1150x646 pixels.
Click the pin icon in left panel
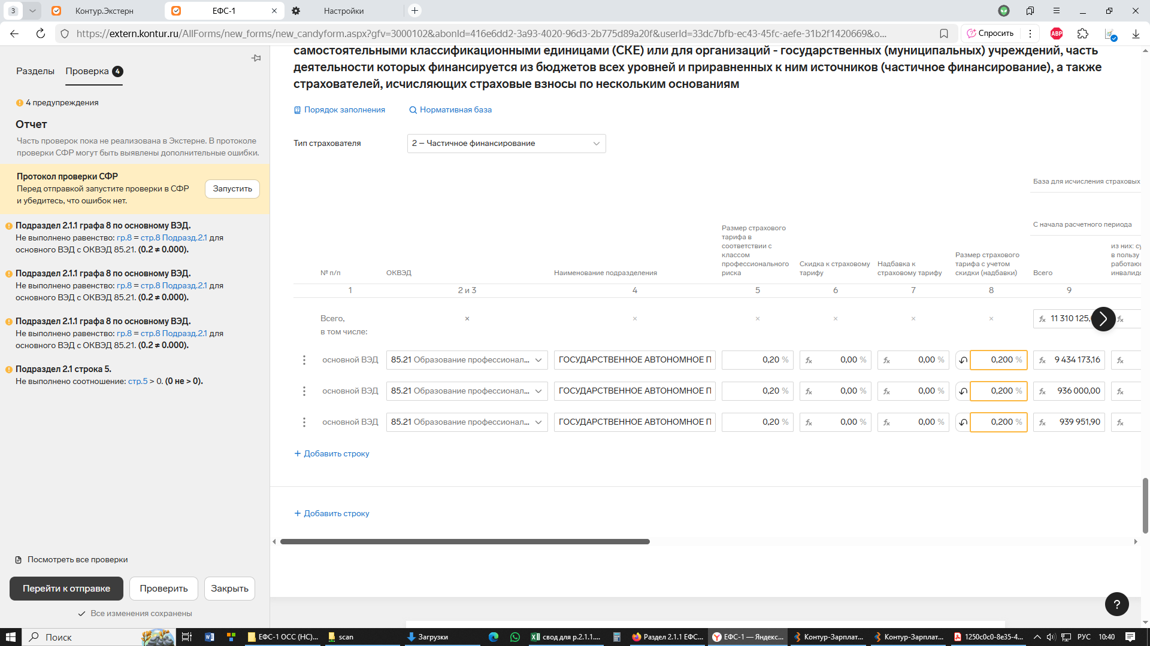256,58
